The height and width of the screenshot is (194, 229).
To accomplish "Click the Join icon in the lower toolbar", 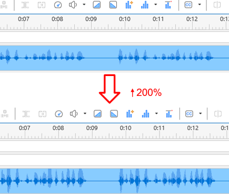I will pyautogui.click(x=42, y=114).
